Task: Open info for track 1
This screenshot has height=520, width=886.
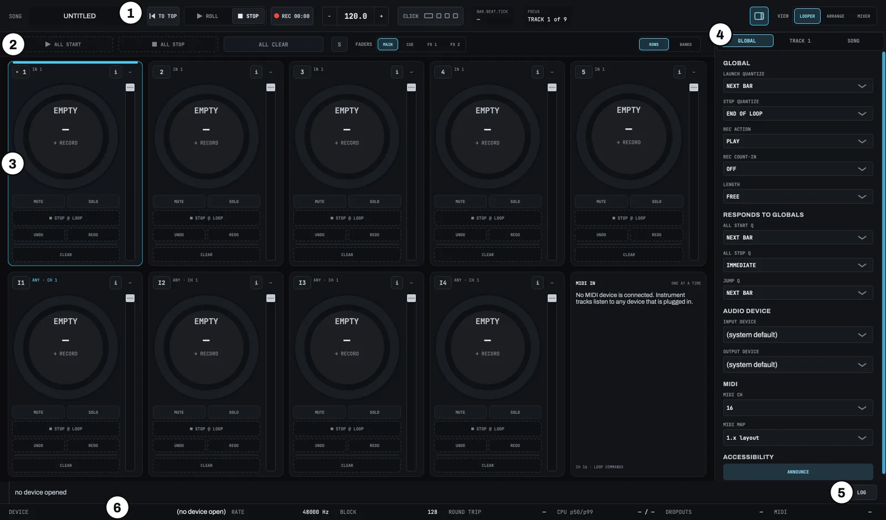Action: coord(116,72)
